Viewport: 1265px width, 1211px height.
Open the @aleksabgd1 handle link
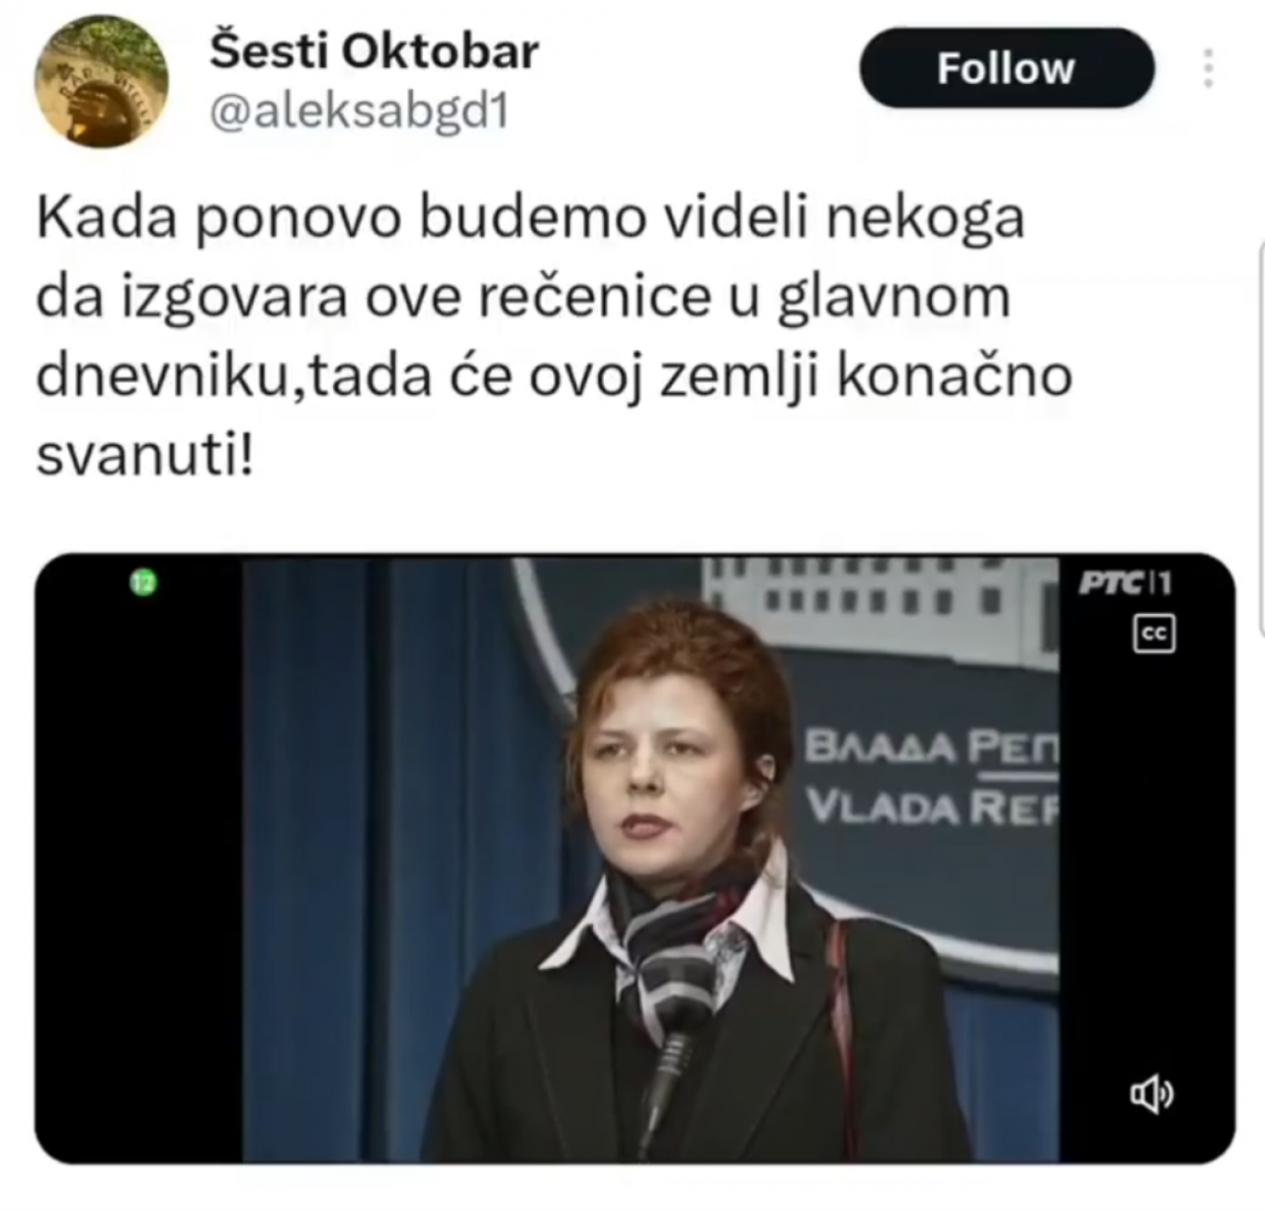[360, 113]
